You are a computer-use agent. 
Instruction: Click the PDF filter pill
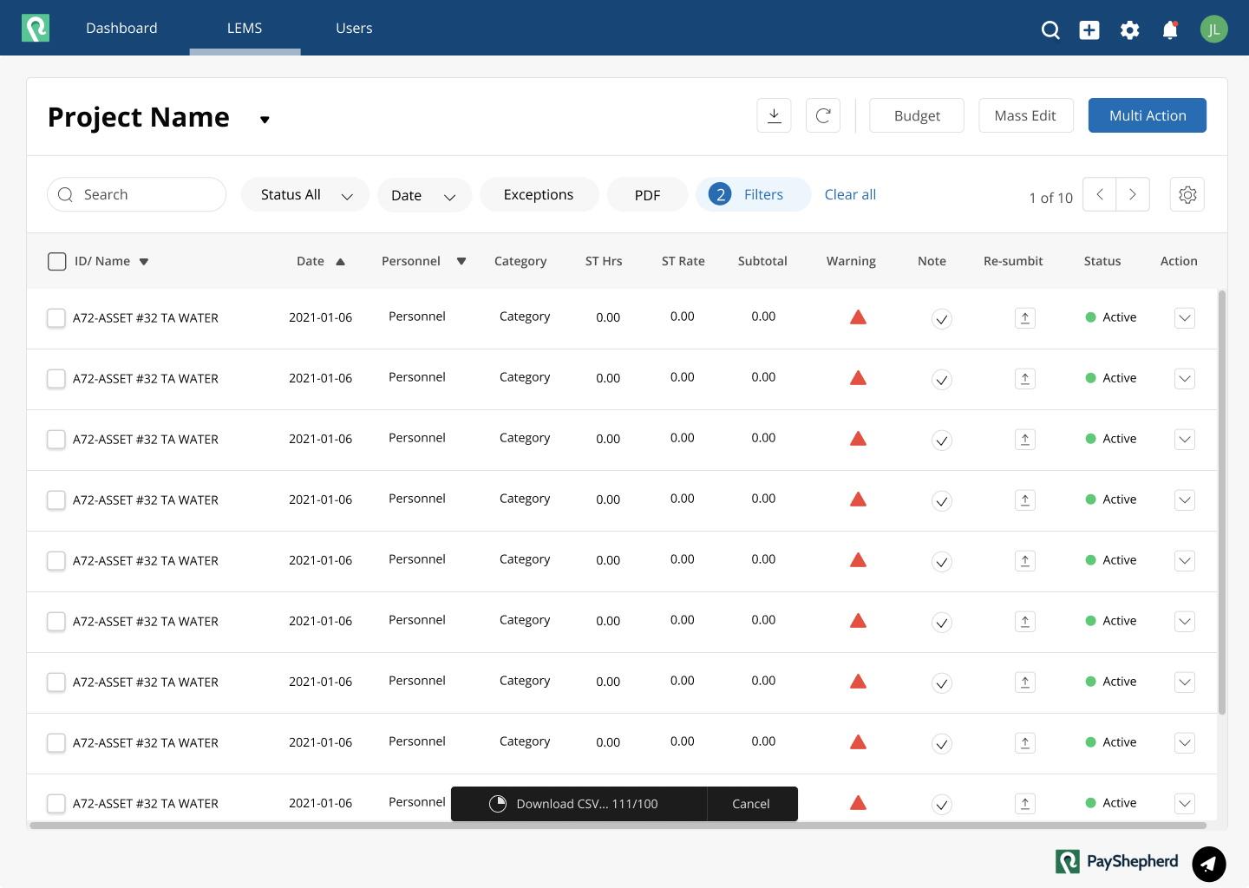pos(647,195)
